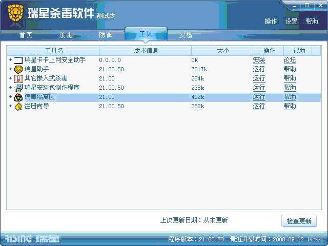This screenshot has width=328, height=246.
Task: Open 帮助 link for 病毒隔离区
Action: [290, 97]
